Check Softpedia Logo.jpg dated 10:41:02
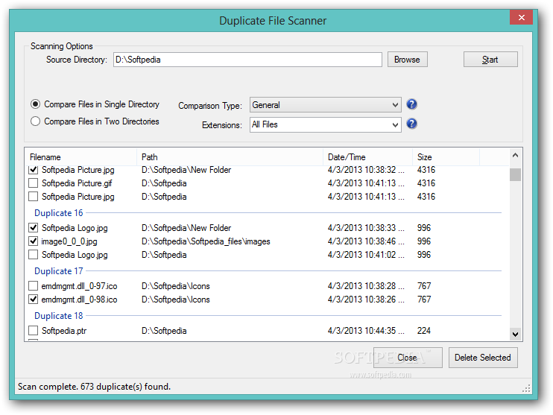The width and height of the screenshot is (553, 415). (x=33, y=255)
